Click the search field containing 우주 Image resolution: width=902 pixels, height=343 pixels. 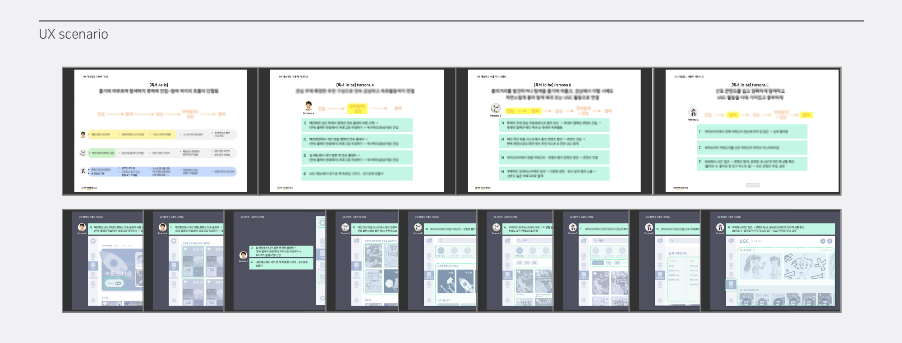click(x=534, y=241)
